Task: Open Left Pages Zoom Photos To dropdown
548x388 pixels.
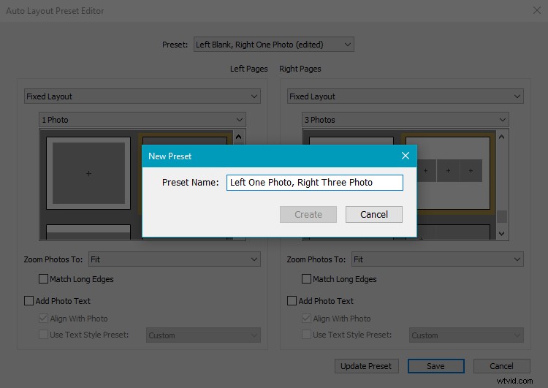Action: [x=175, y=259]
